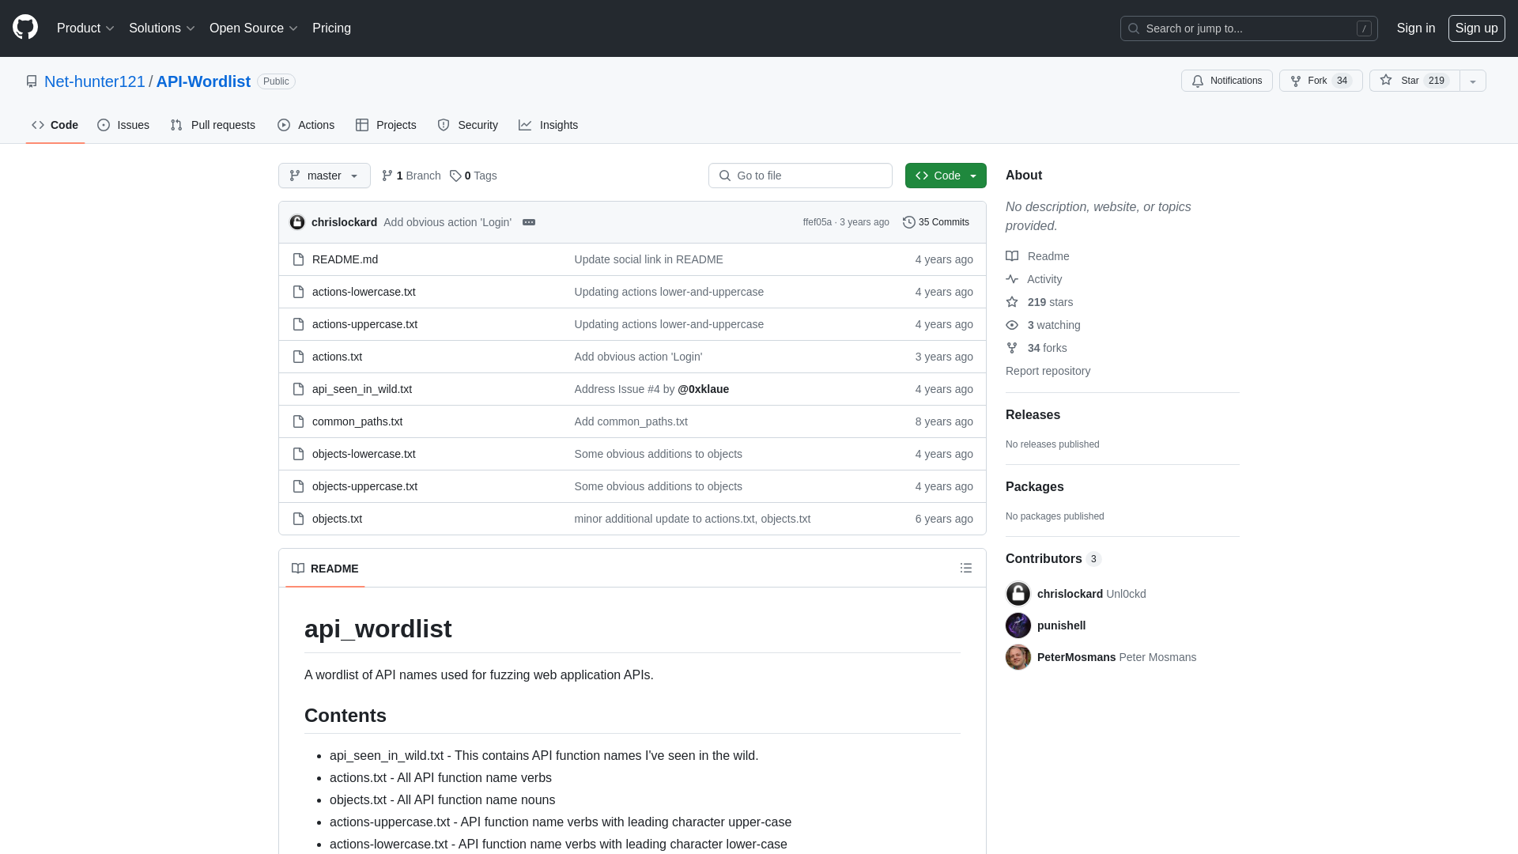This screenshot has width=1518, height=854.
Task: Click the chrislockard author name in commit header
Action: pos(344,222)
